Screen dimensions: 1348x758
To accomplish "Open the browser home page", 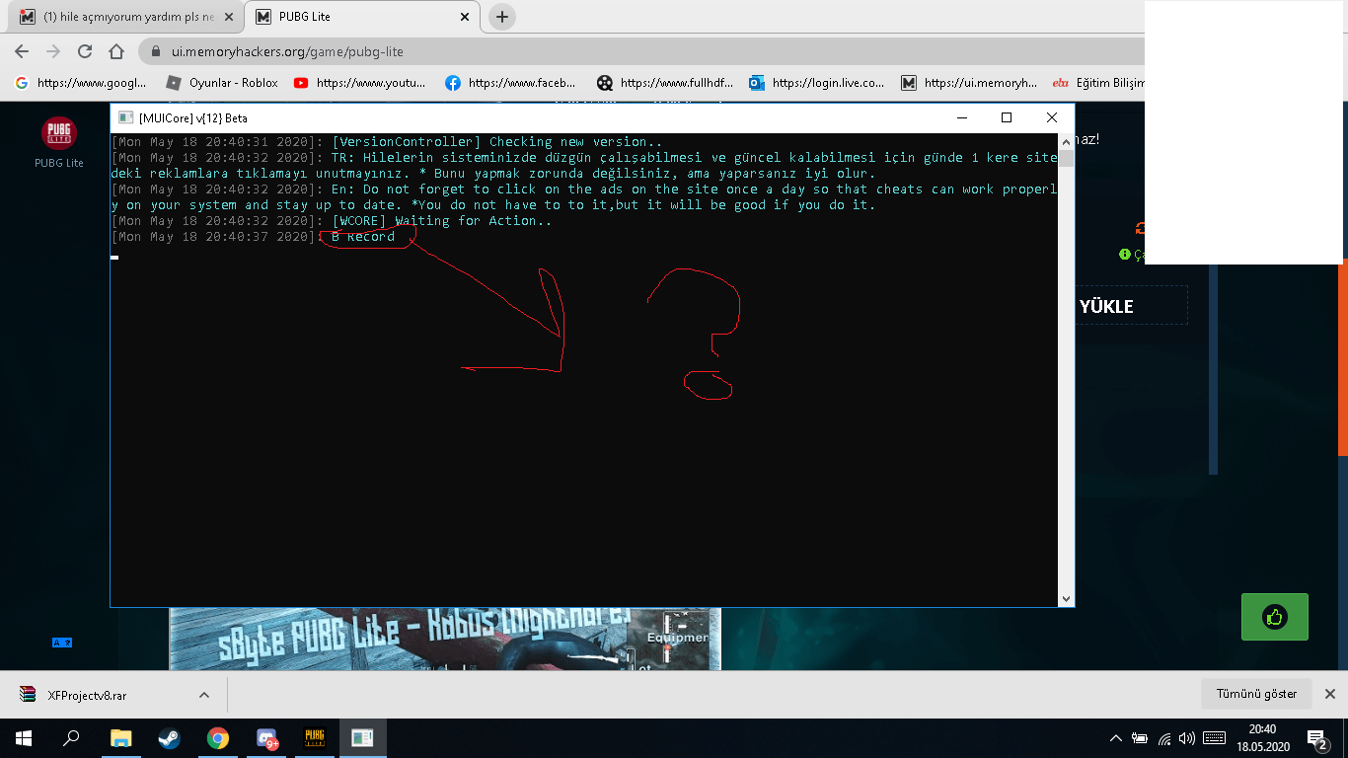I will 116,51.
